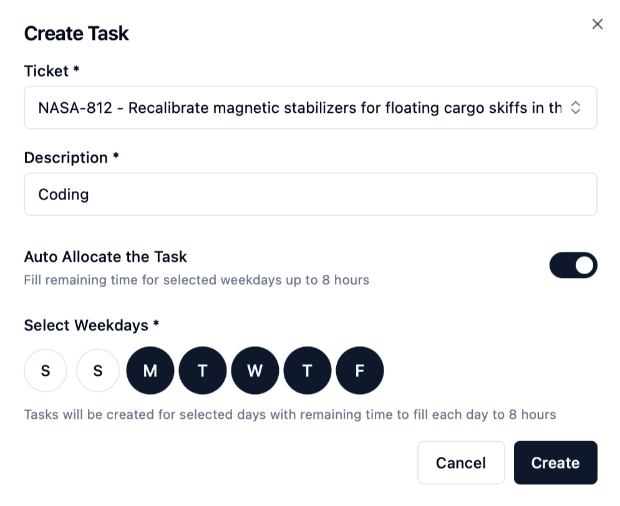The width and height of the screenshot is (620, 506).
Task: Click the Auto Allocate the Task label
Action: tap(105, 257)
